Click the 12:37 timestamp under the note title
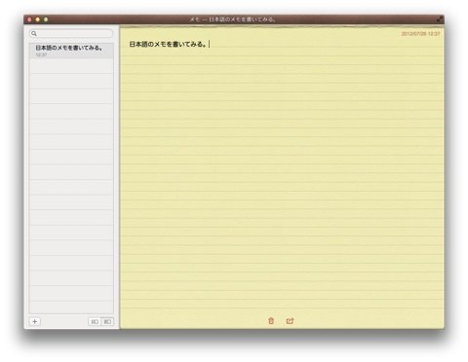 (x=41, y=54)
